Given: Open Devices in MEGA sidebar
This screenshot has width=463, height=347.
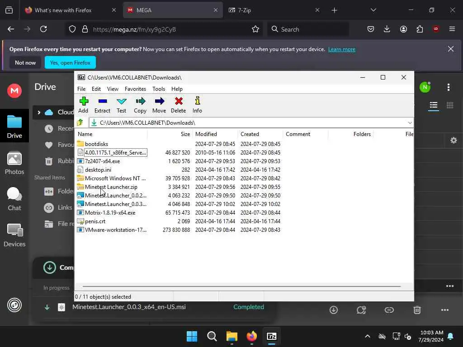Looking at the screenshot, I should (x=14, y=235).
